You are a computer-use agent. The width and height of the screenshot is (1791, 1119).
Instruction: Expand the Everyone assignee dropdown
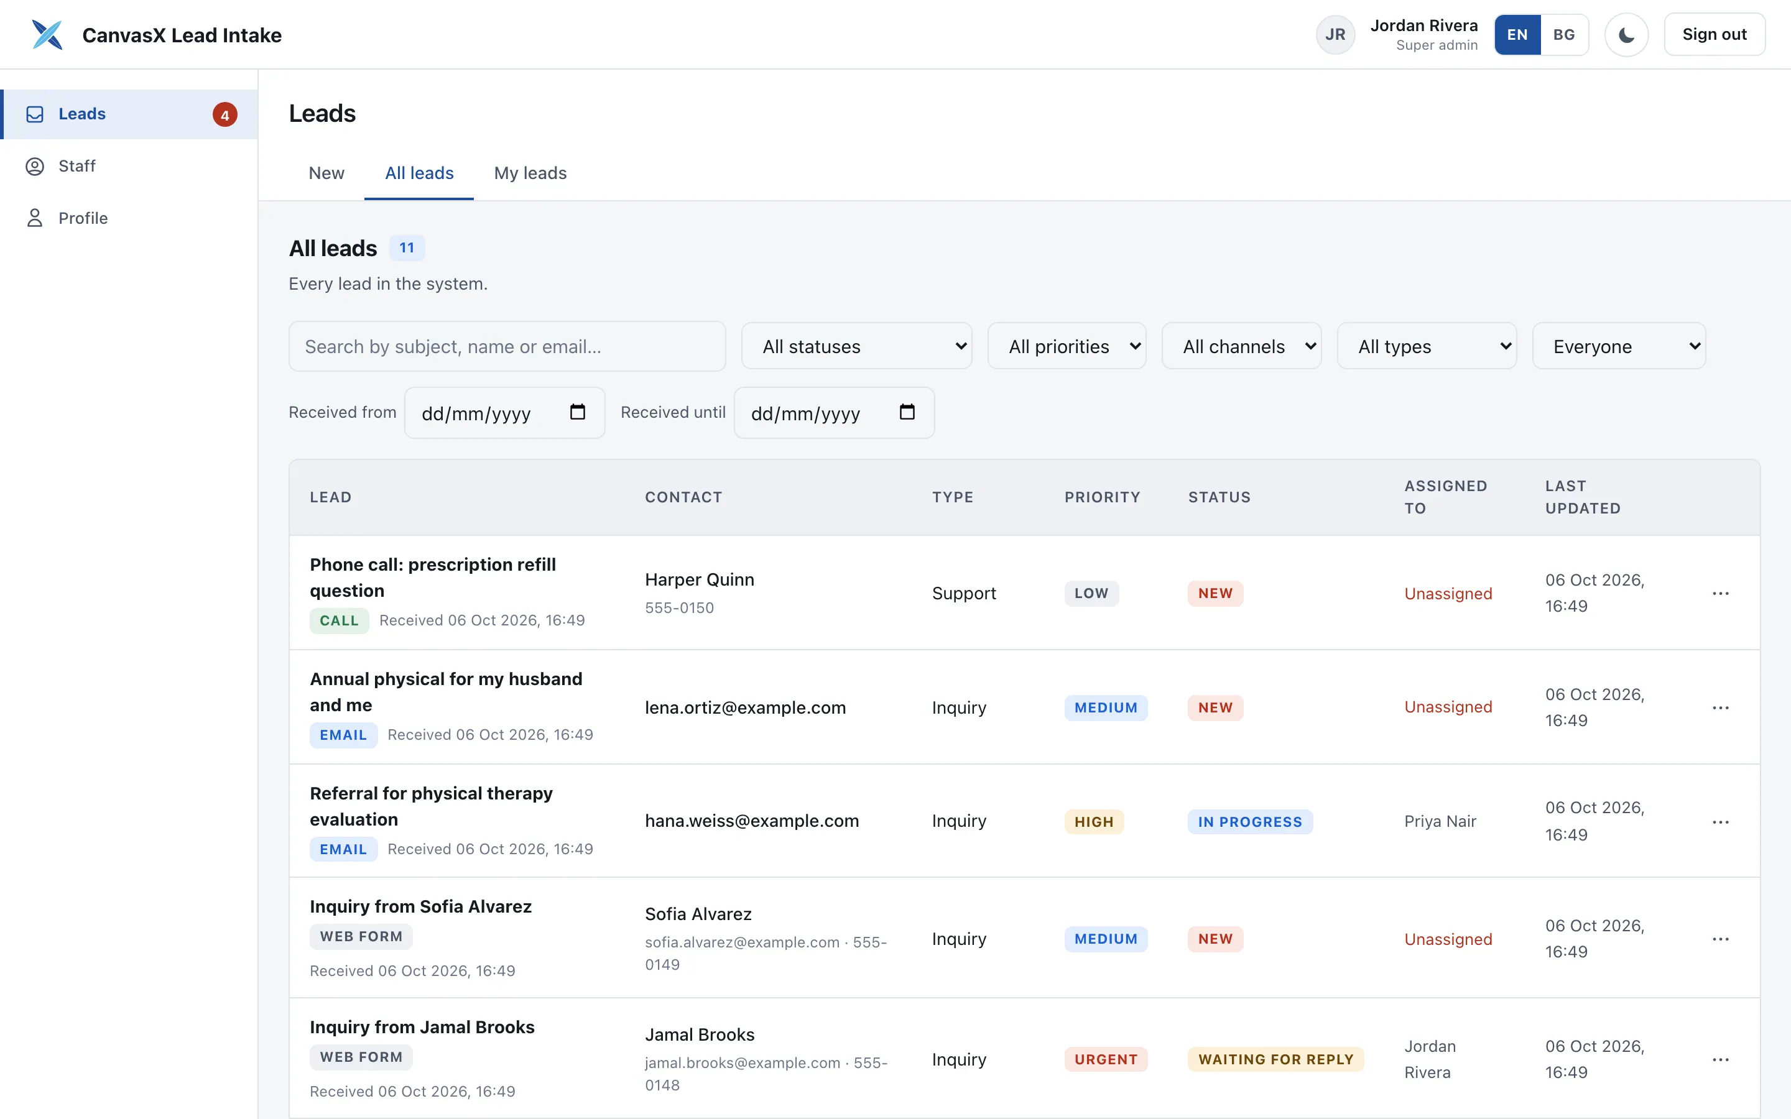(x=1619, y=346)
